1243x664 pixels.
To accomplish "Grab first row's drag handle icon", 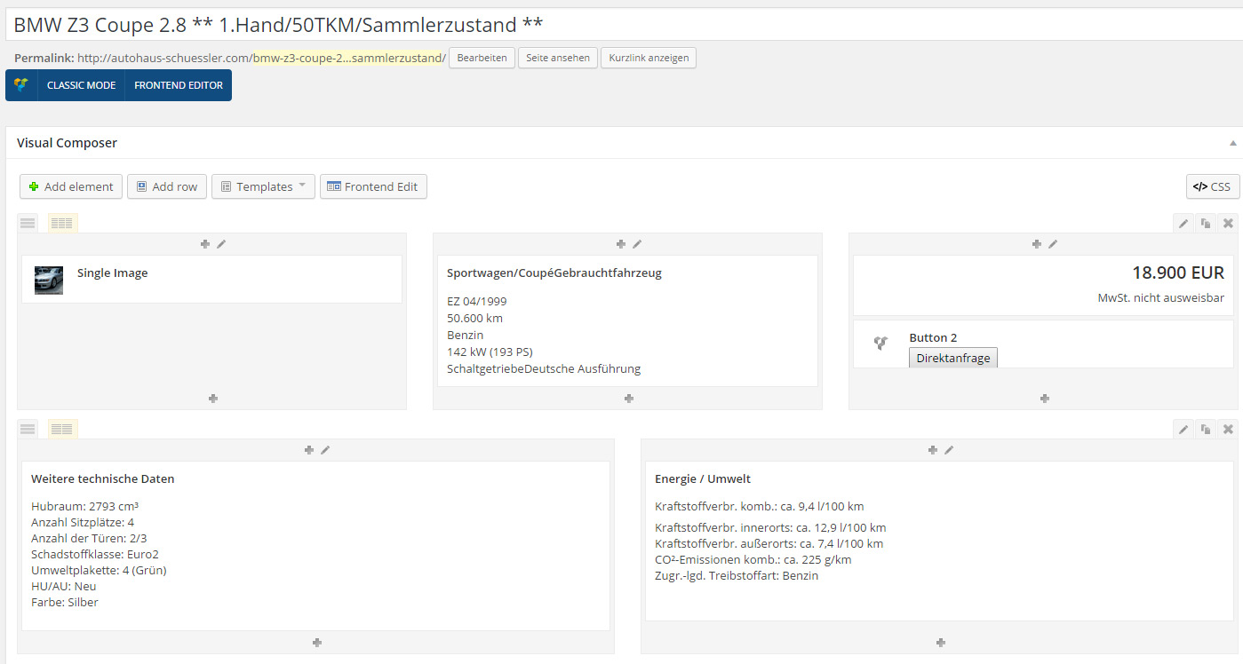I will (x=28, y=224).
